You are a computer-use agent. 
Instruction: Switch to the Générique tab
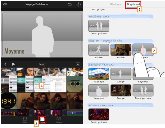click(x=115, y=4)
